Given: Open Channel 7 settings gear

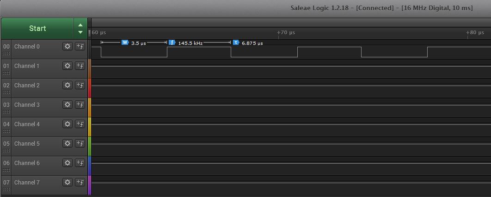Looking at the screenshot, I should pos(68,182).
